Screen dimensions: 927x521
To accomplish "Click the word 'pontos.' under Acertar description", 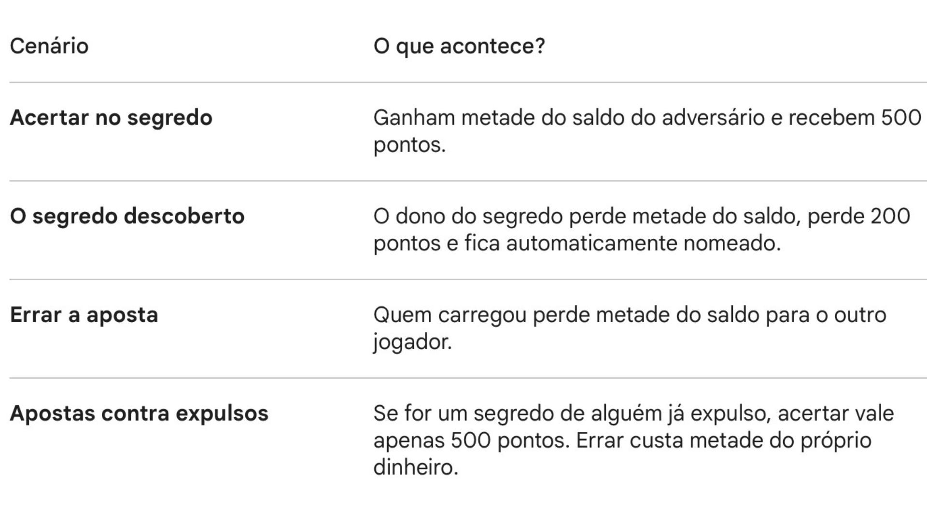I will tap(409, 145).
